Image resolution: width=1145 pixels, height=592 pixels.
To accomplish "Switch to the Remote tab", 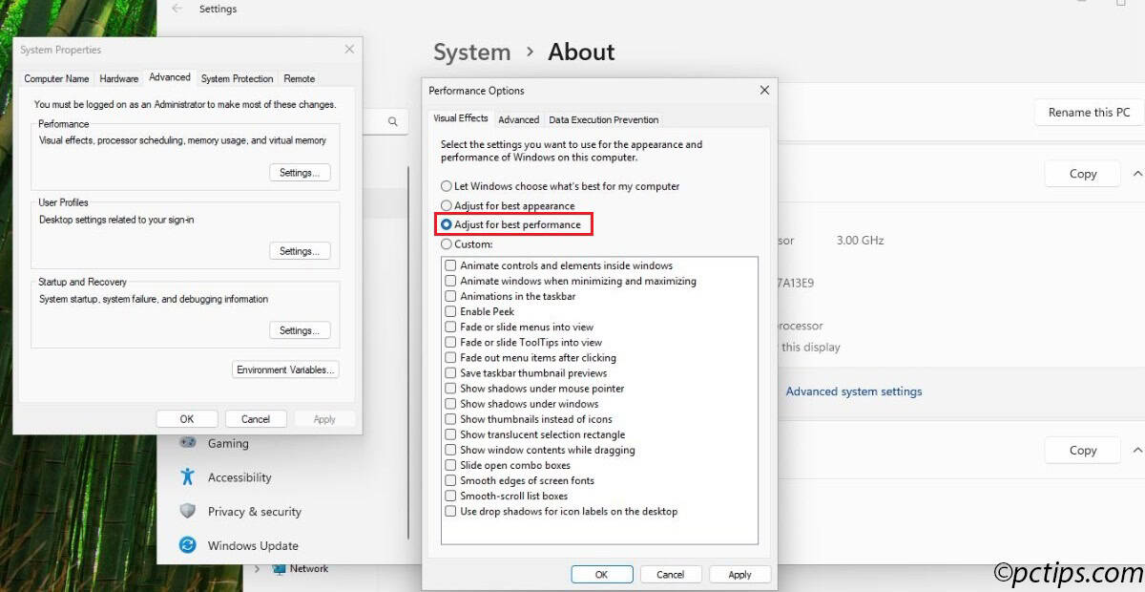I will click(x=300, y=78).
